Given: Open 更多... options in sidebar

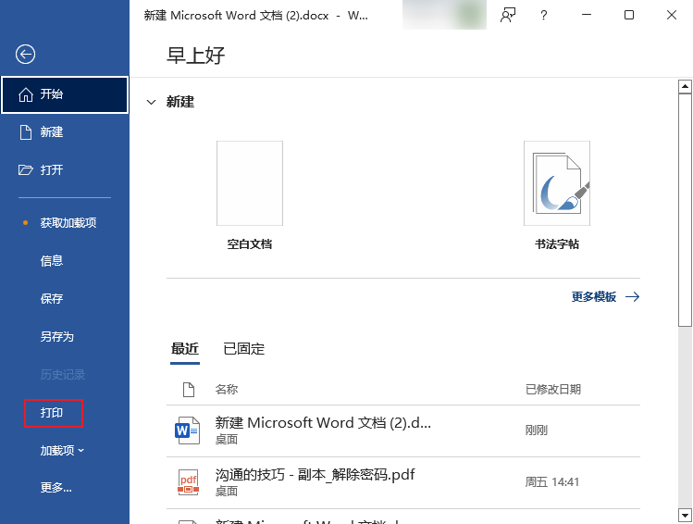Looking at the screenshot, I should 56,488.
